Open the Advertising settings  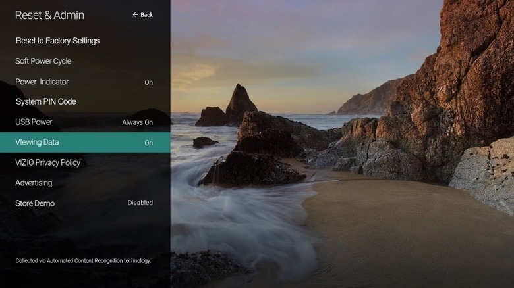coord(34,183)
